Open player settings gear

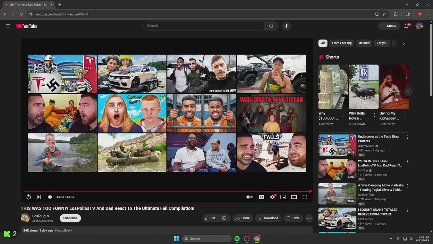(x=272, y=197)
